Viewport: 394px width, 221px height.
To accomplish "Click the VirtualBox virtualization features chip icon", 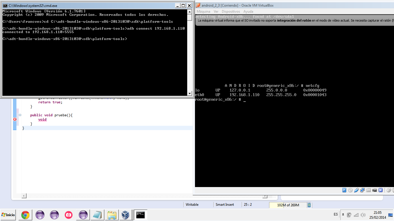I will [381, 190].
